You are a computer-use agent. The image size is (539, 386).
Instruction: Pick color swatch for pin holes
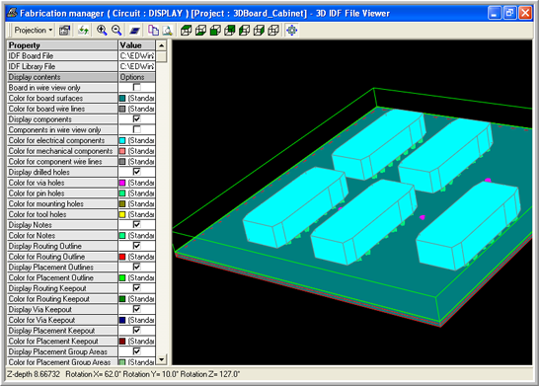point(122,193)
